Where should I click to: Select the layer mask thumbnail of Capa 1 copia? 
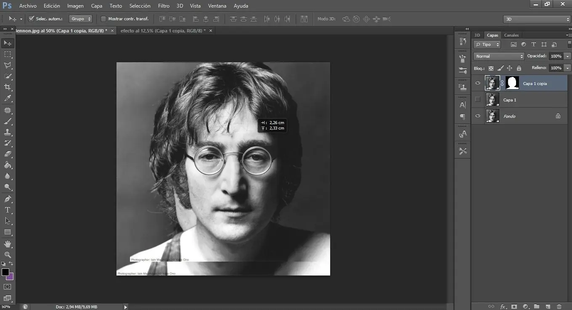coord(512,83)
